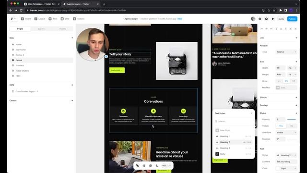Start preview with the play icon
This screenshot has width=307, height=173.
point(273,19)
